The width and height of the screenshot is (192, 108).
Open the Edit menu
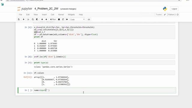(28, 15)
